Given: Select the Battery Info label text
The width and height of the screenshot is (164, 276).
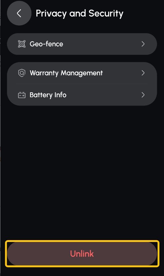Looking at the screenshot, I should [x=48, y=95].
